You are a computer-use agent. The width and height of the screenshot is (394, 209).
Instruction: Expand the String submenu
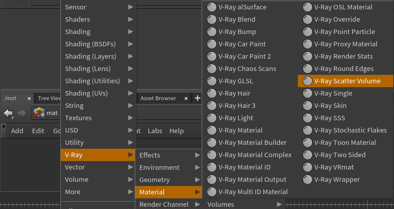click(99, 106)
